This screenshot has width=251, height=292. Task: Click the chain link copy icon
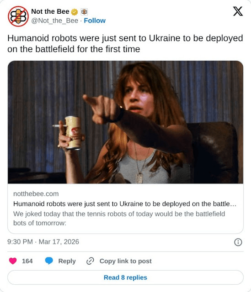tap(90, 261)
